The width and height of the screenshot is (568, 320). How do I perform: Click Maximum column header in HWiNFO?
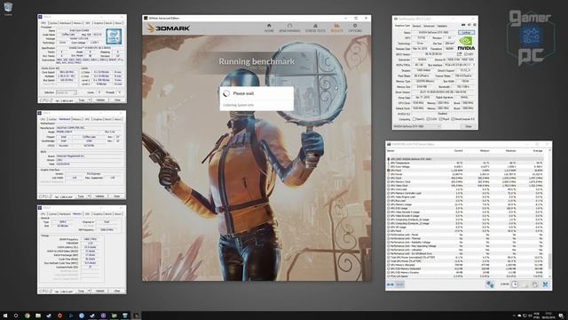click(x=511, y=150)
